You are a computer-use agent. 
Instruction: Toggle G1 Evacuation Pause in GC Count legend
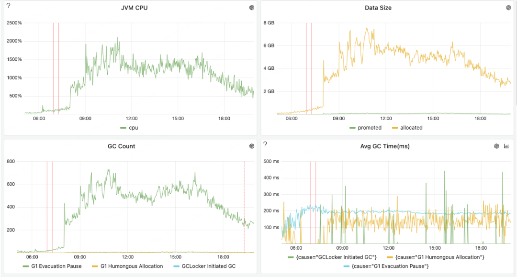coord(56,266)
